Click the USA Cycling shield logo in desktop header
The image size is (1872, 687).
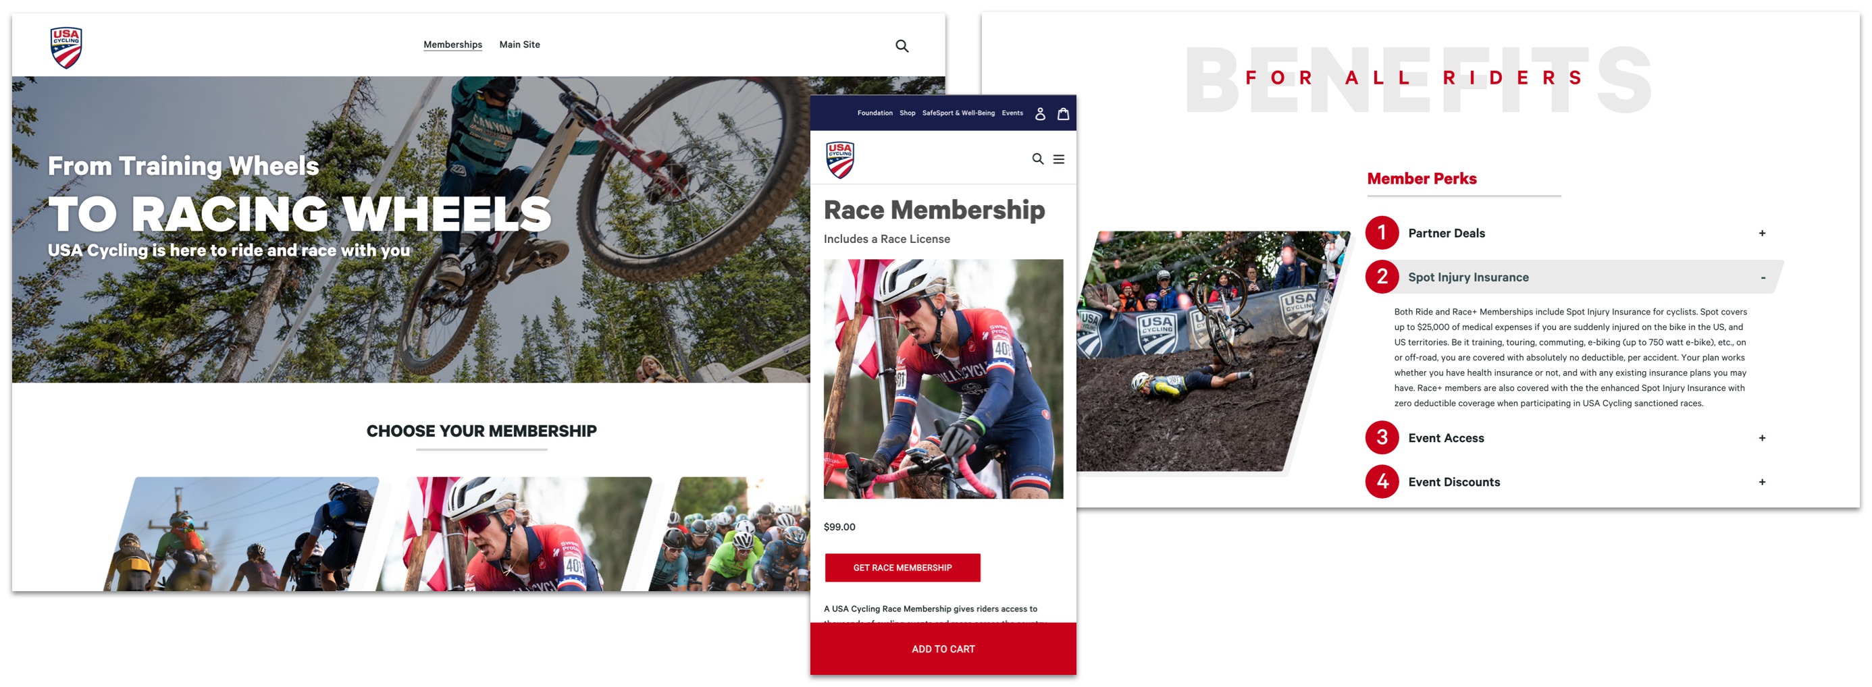66,47
